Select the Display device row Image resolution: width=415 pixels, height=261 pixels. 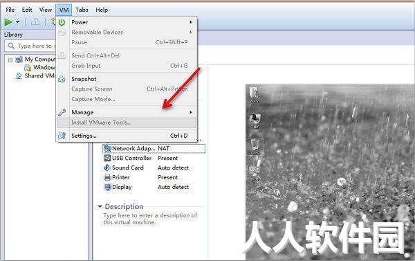pos(154,187)
